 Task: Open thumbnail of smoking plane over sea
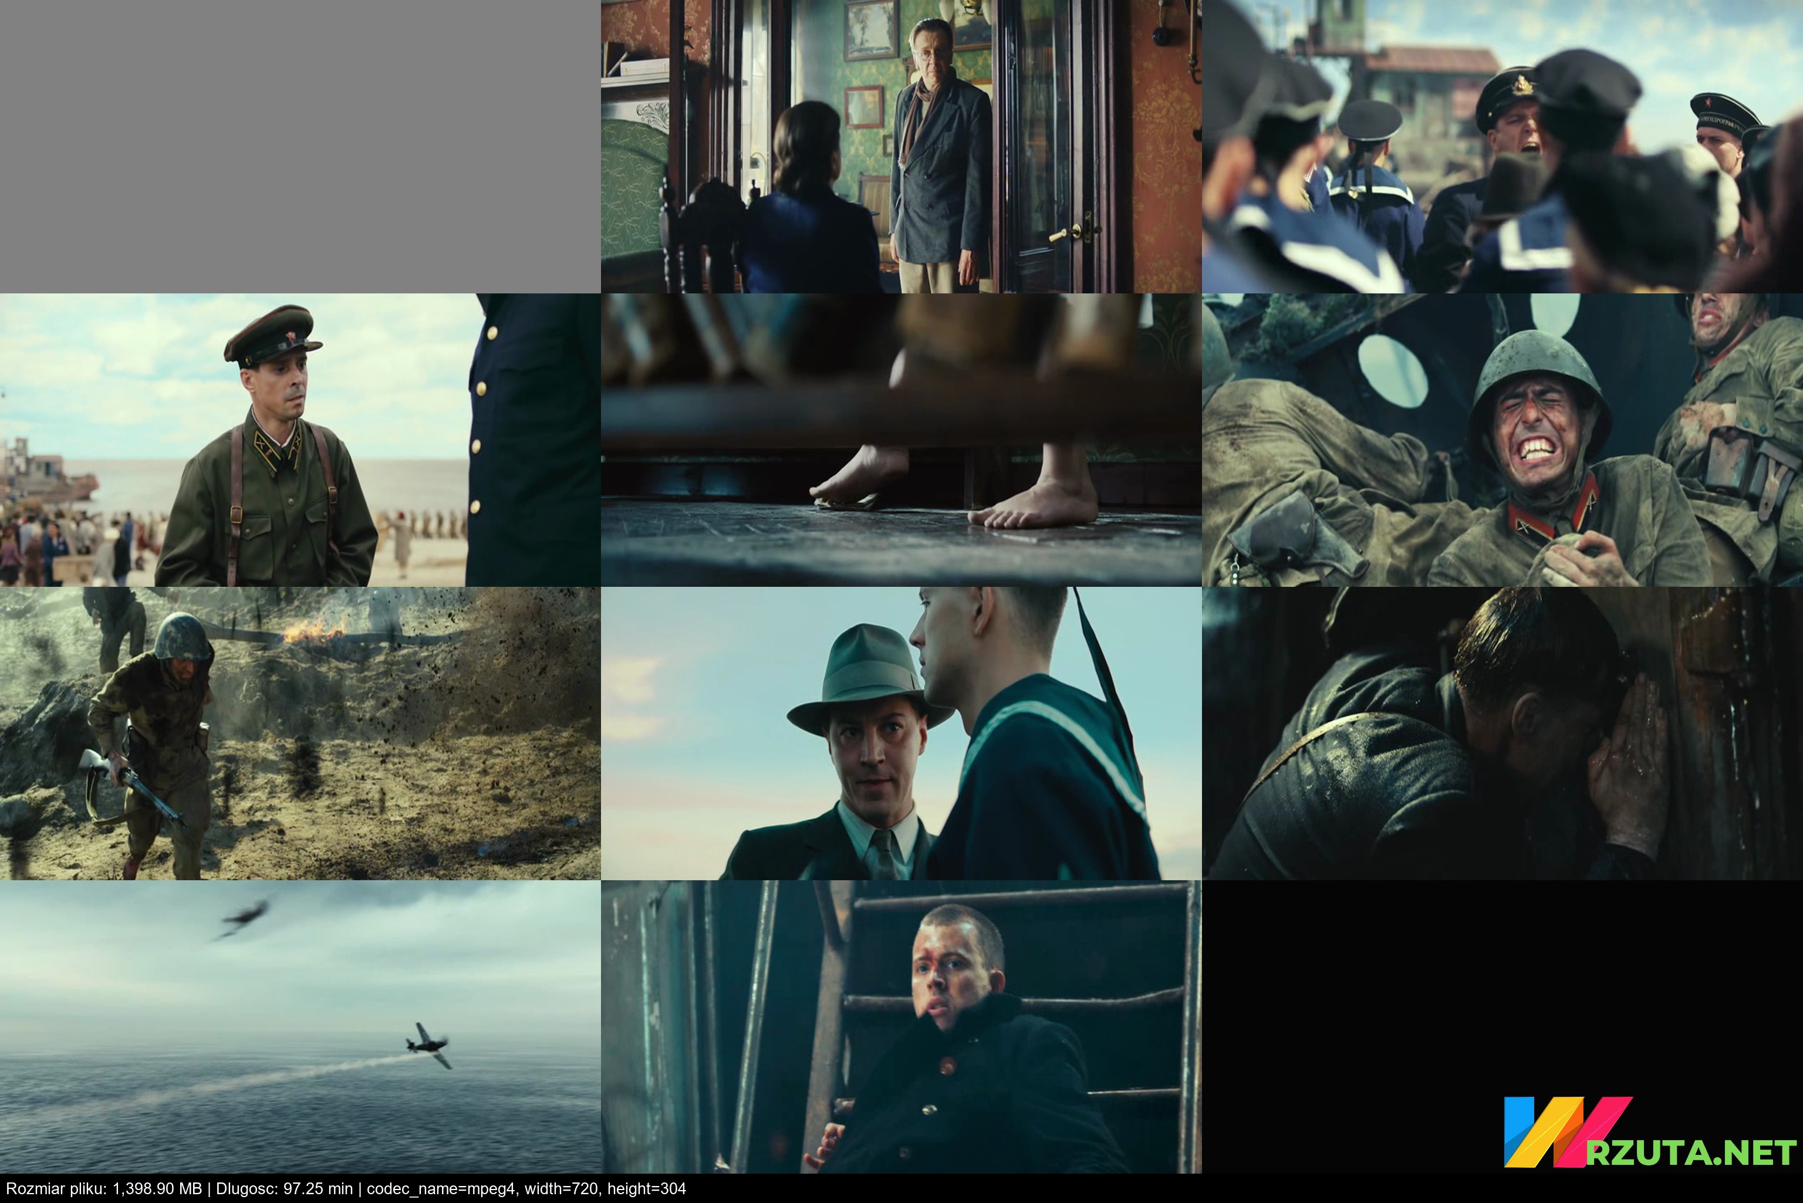click(300, 1026)
